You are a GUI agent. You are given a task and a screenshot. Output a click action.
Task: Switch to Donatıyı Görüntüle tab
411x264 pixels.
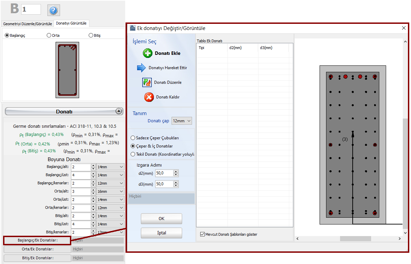(71, 24)
